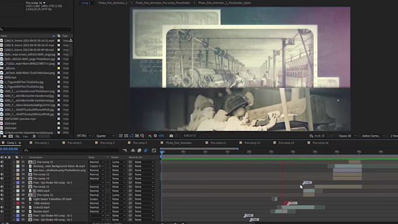This screenshot has height=224, width=398.
Task: Click the search icon in the timeline panel
Action: [26, 150]
